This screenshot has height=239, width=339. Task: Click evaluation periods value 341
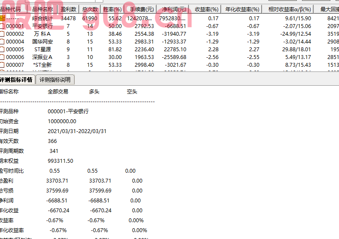coord(54,151)
